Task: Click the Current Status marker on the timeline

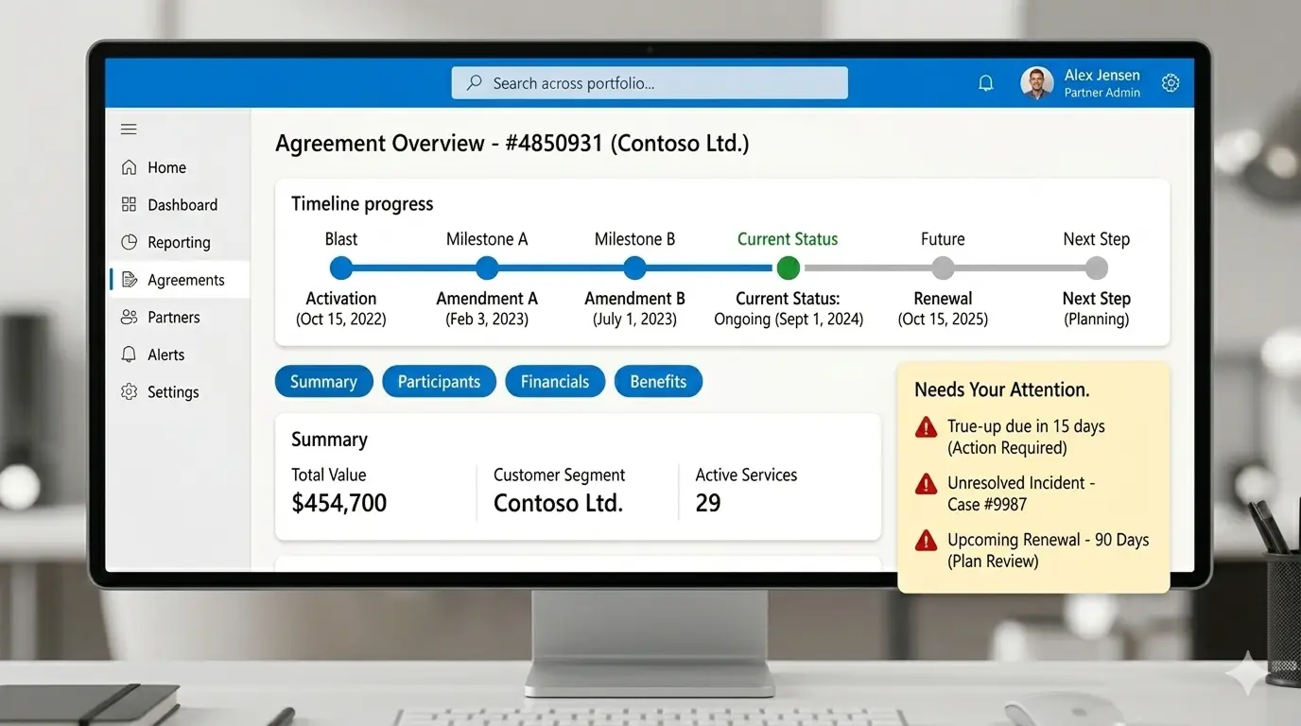Action: pos(788,268)
